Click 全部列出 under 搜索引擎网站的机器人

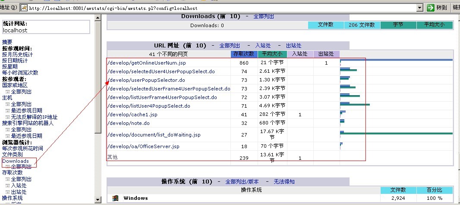21,130
